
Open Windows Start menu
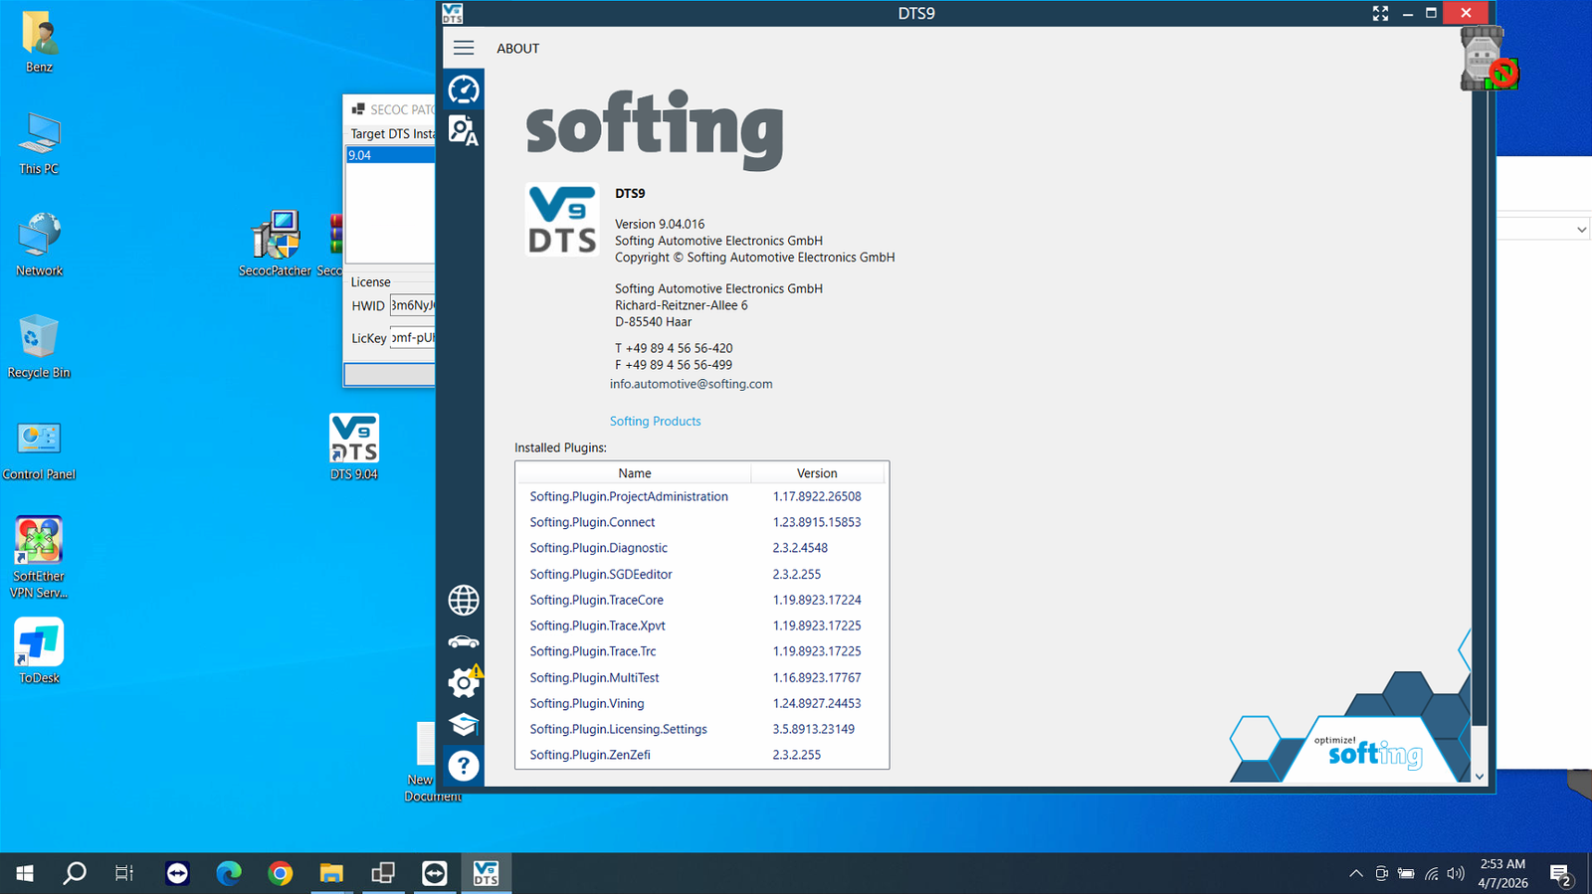pyautogui.click(x=25, y=873)
